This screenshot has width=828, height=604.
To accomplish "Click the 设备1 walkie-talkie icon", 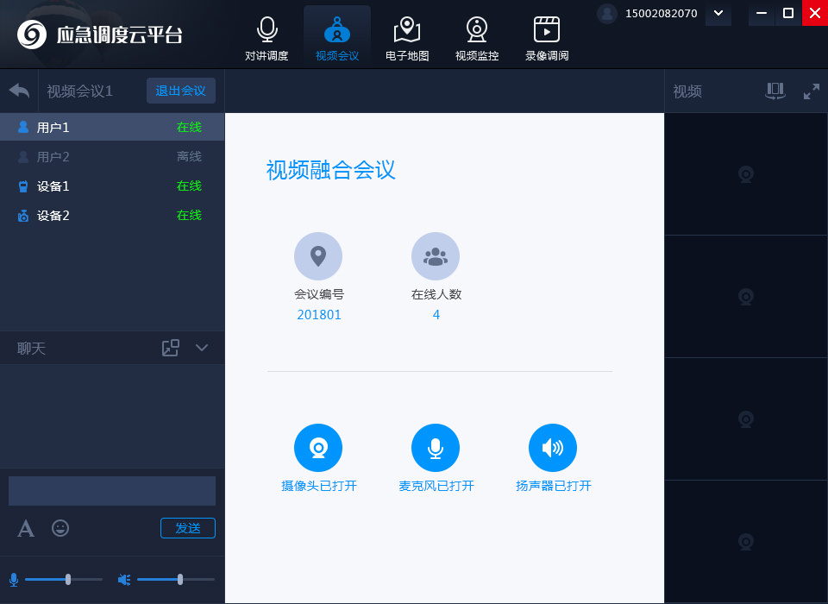I will point(23,186).
